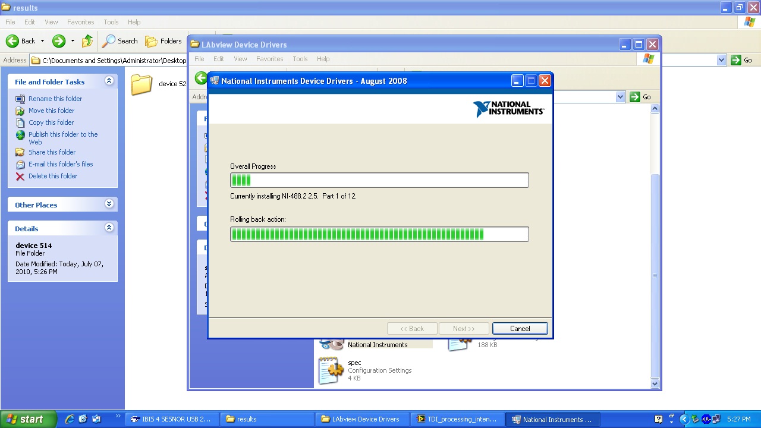This screenshot has width=761, height=428.
Task: Click the Share this folder icon
Action: click(20, 152)
